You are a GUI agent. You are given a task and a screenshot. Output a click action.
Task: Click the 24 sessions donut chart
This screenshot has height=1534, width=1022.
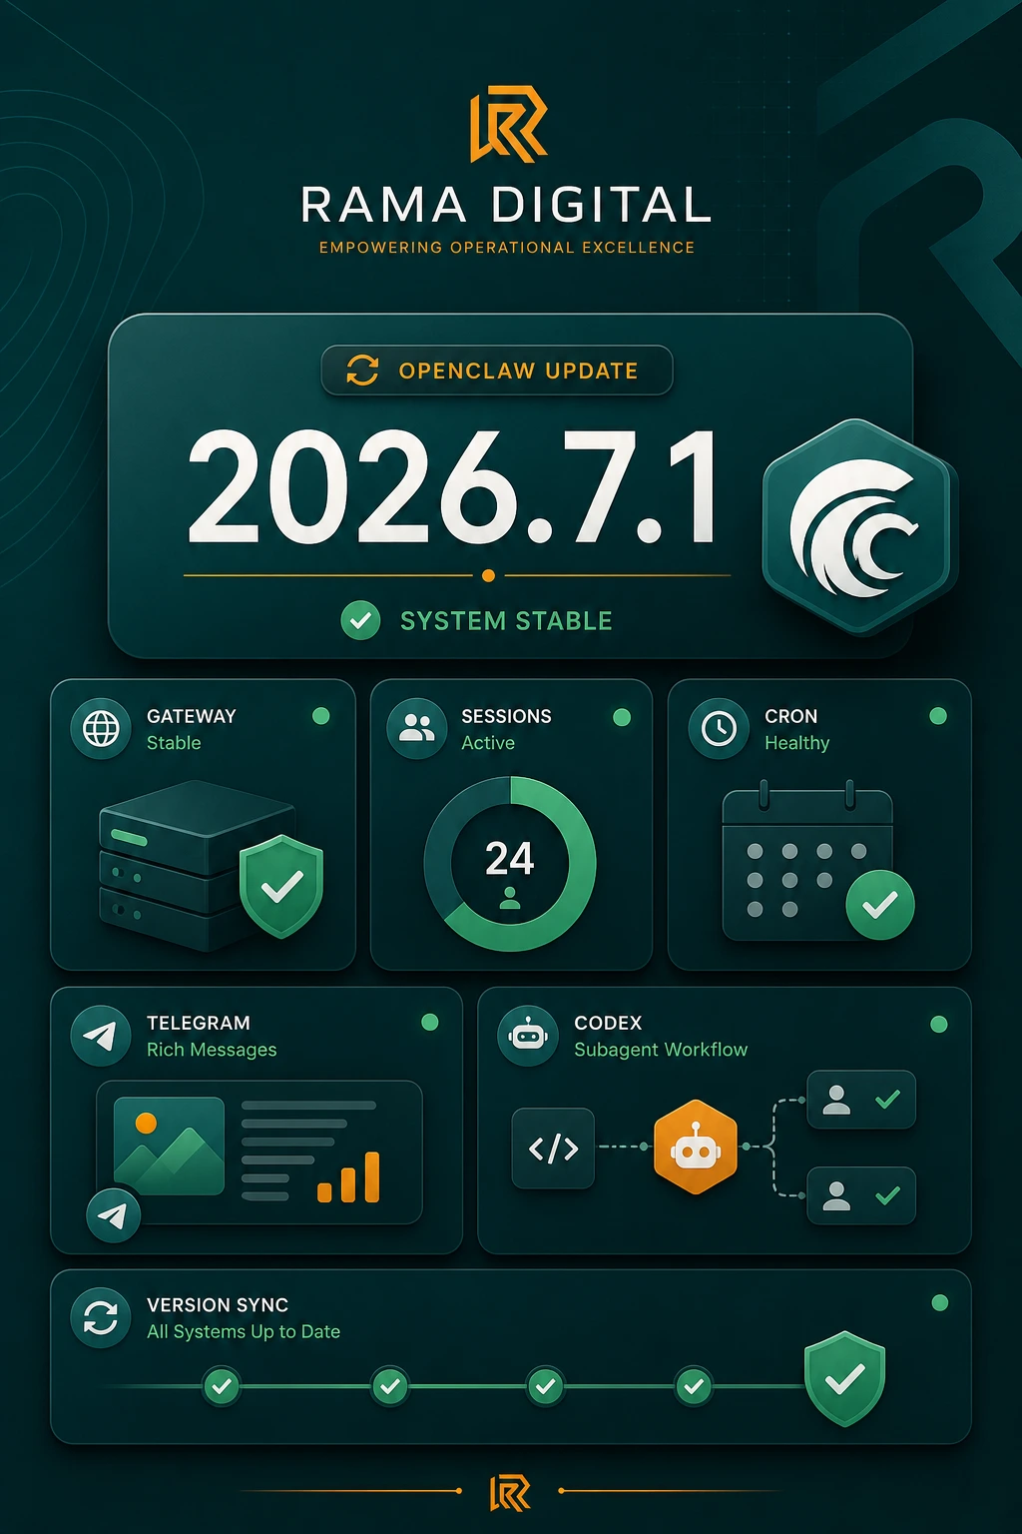point(510,864)
